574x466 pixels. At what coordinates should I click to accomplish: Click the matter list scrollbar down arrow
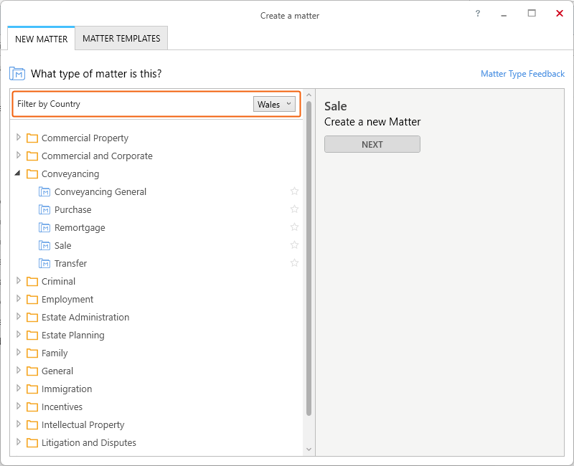click(309, 450)
